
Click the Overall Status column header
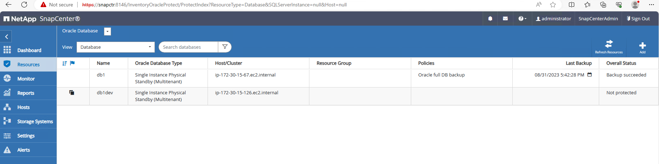coord(621,63)
